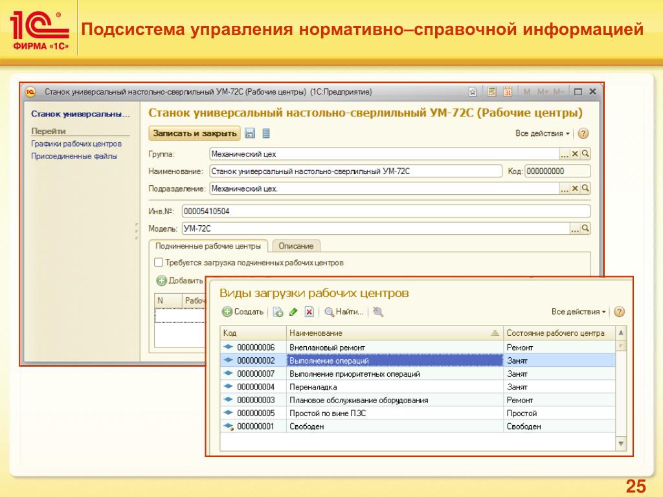Cancel the search with the crossed magnifier icon
Viewport: 663px width, 497px height.
(378, 312)
